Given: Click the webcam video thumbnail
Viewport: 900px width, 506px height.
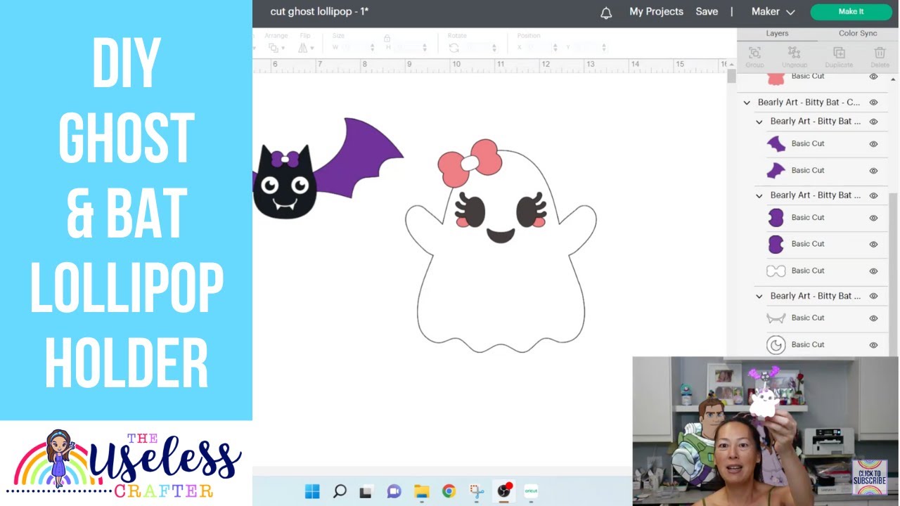Looking at the screenshot, I should click(x=765, y=431).
